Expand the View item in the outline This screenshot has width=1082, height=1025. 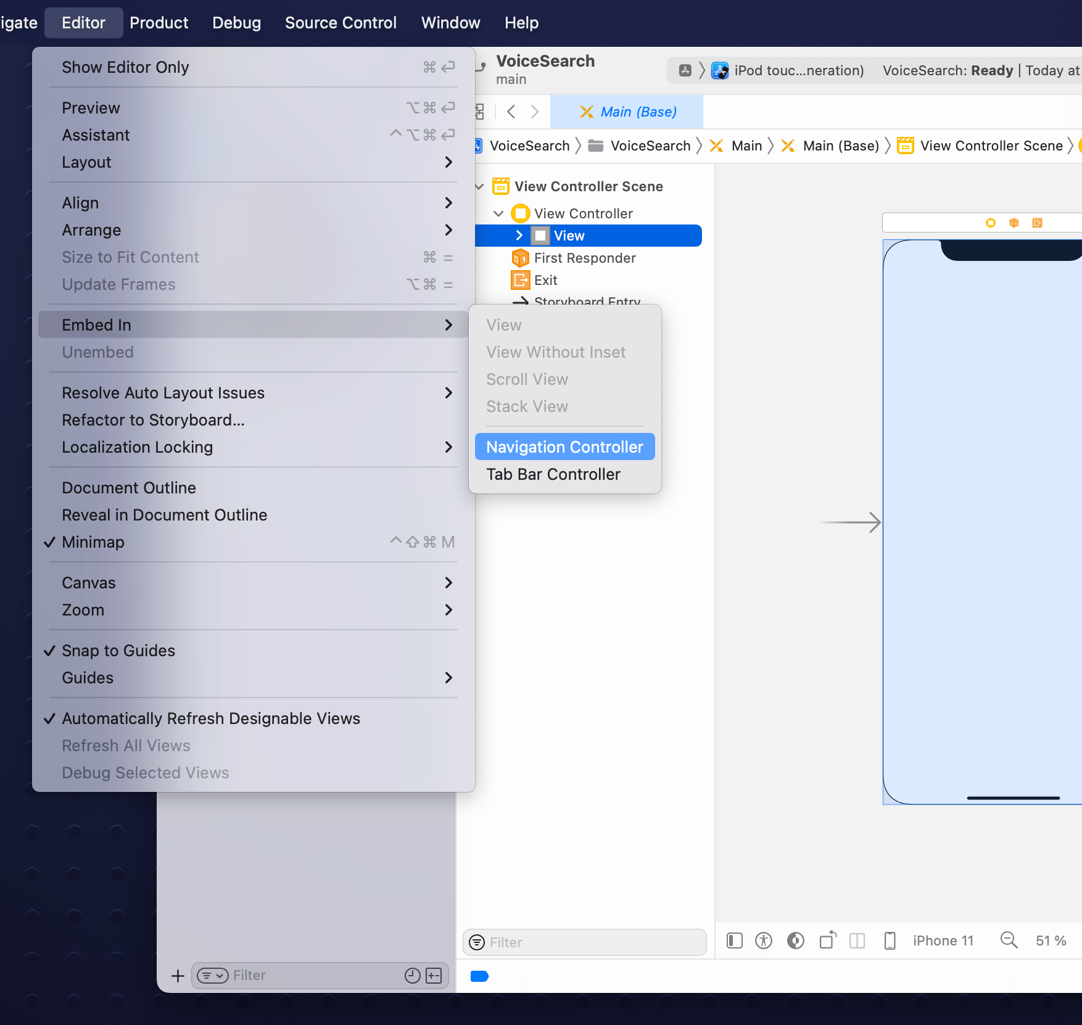tap(519, 235)
